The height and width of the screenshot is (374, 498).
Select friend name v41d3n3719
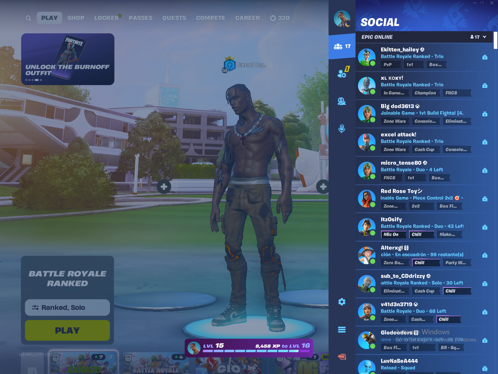pos(397,304)
